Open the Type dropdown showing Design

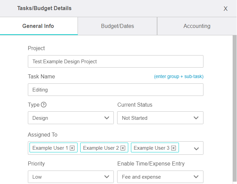click(70, 118)
